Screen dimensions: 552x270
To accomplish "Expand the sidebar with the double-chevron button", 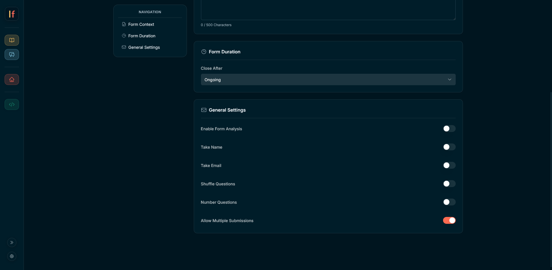I will click(x=12, y=242).
